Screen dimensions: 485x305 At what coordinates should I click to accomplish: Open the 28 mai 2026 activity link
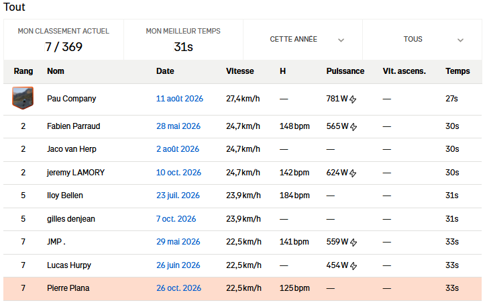coord(178,126)
